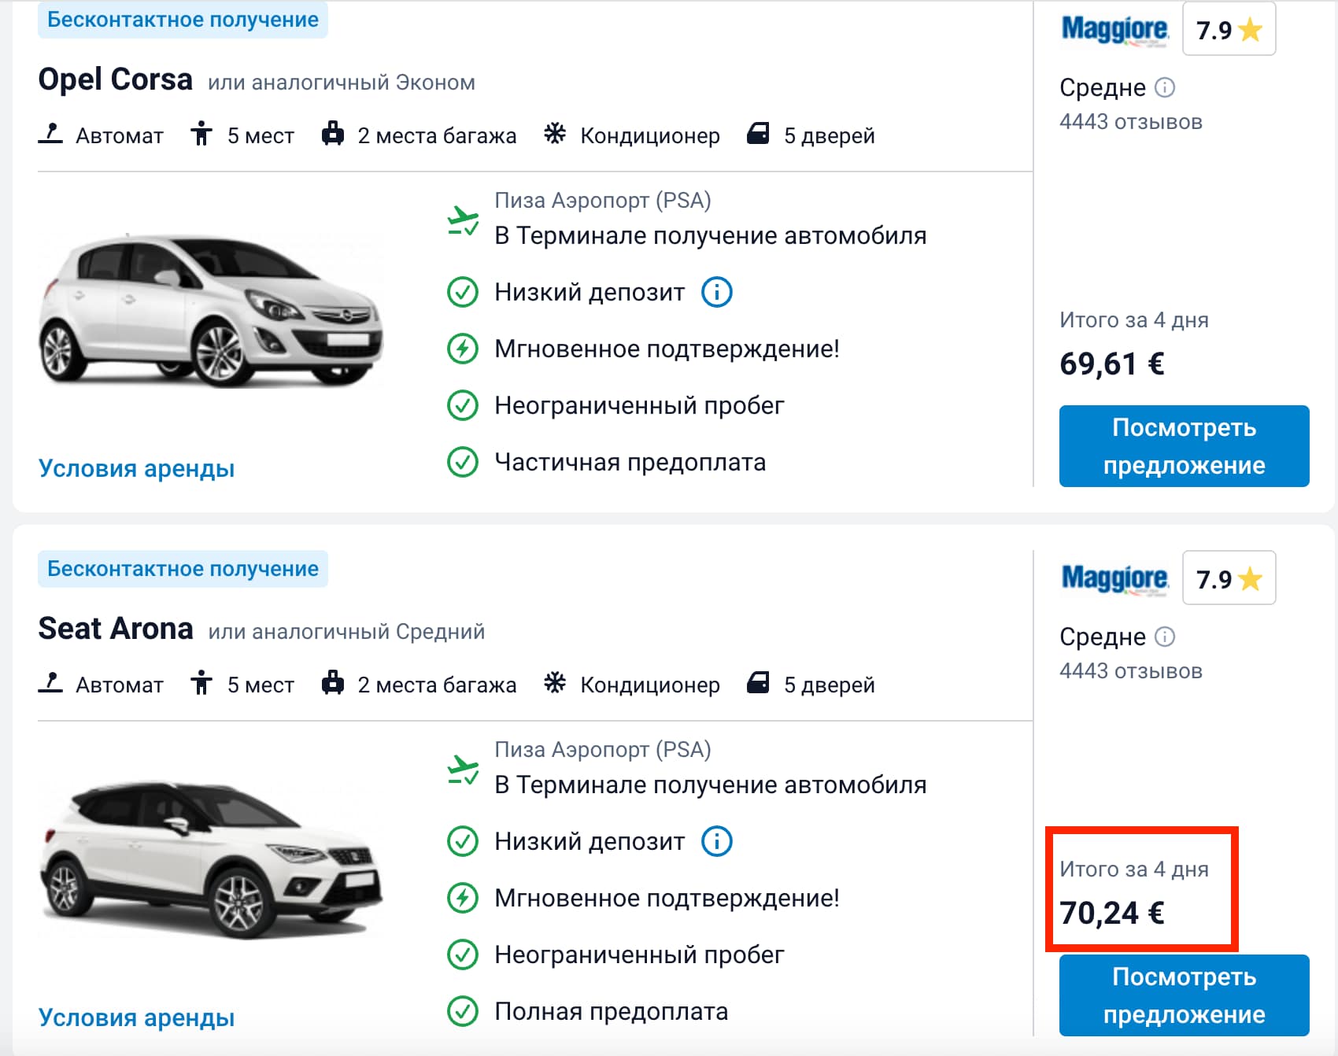Click Maggiore logo on Seat Arona card
Viewport: 1338px width, 1056px height.
(x=1114, y=579)
